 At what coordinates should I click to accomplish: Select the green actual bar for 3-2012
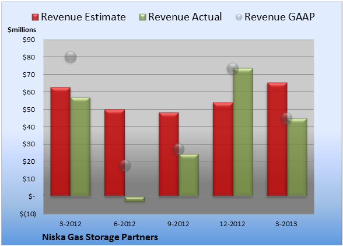[x=80, y=146]
